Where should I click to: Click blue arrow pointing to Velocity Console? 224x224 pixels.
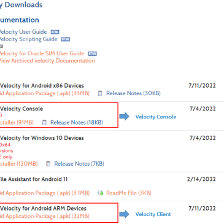pyautogui.click(x=125, y=117)
